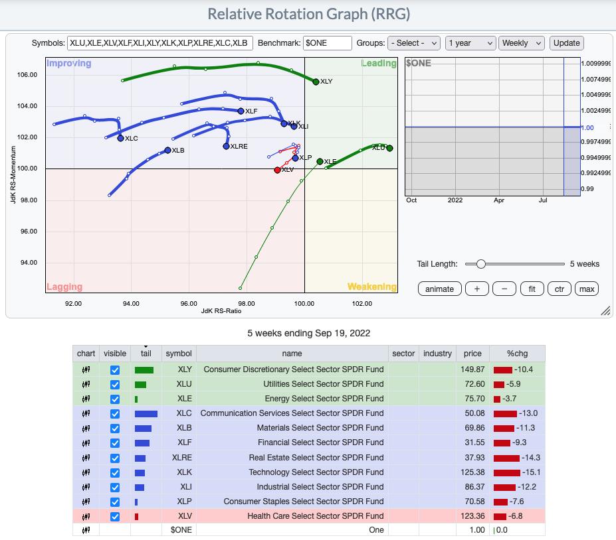Open the chart icon for XLV row
Image resolution: width=616 pixels, height=540 pixels.
(x=86, y=517)
